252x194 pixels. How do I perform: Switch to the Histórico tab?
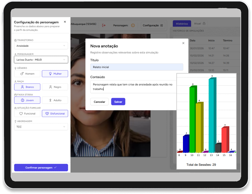[182, 24]
